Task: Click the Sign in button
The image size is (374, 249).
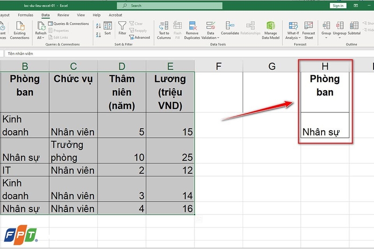Action: [x=338, y=6]
